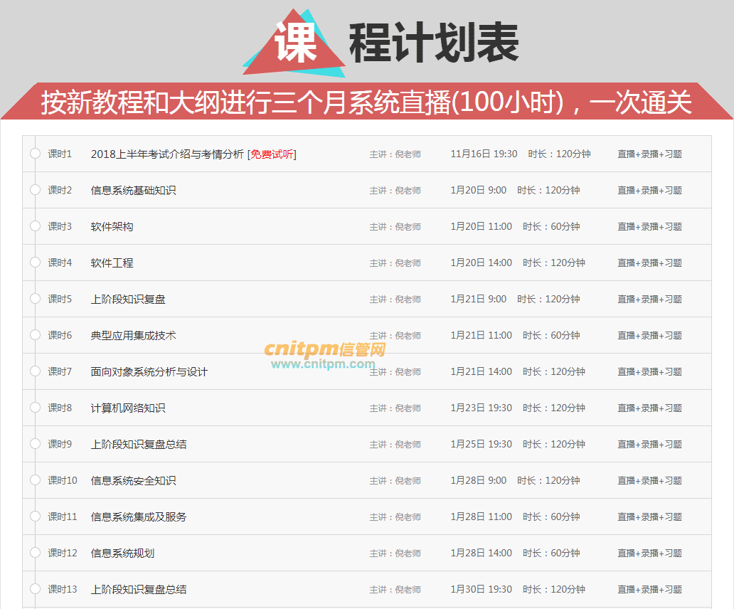Open the 信息系统安全知识 lesson
Image resolution: width=734 pixels, height=609 pixels.
click(x=133, y=481)
